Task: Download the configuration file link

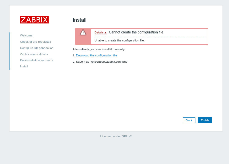Action: [x=96, y=55]
